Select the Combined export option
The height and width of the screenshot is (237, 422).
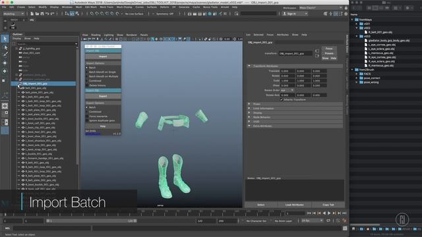(87, 111)
